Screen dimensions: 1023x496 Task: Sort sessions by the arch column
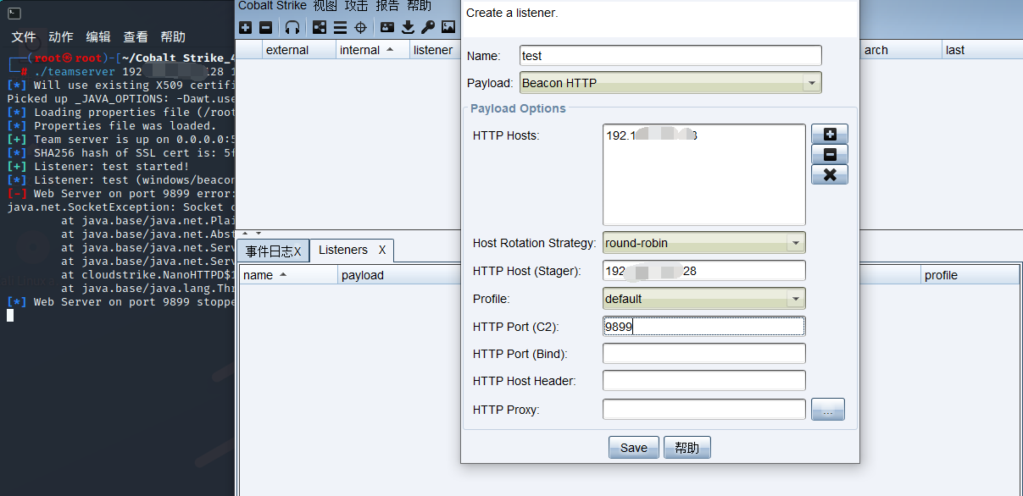point(901,50)
